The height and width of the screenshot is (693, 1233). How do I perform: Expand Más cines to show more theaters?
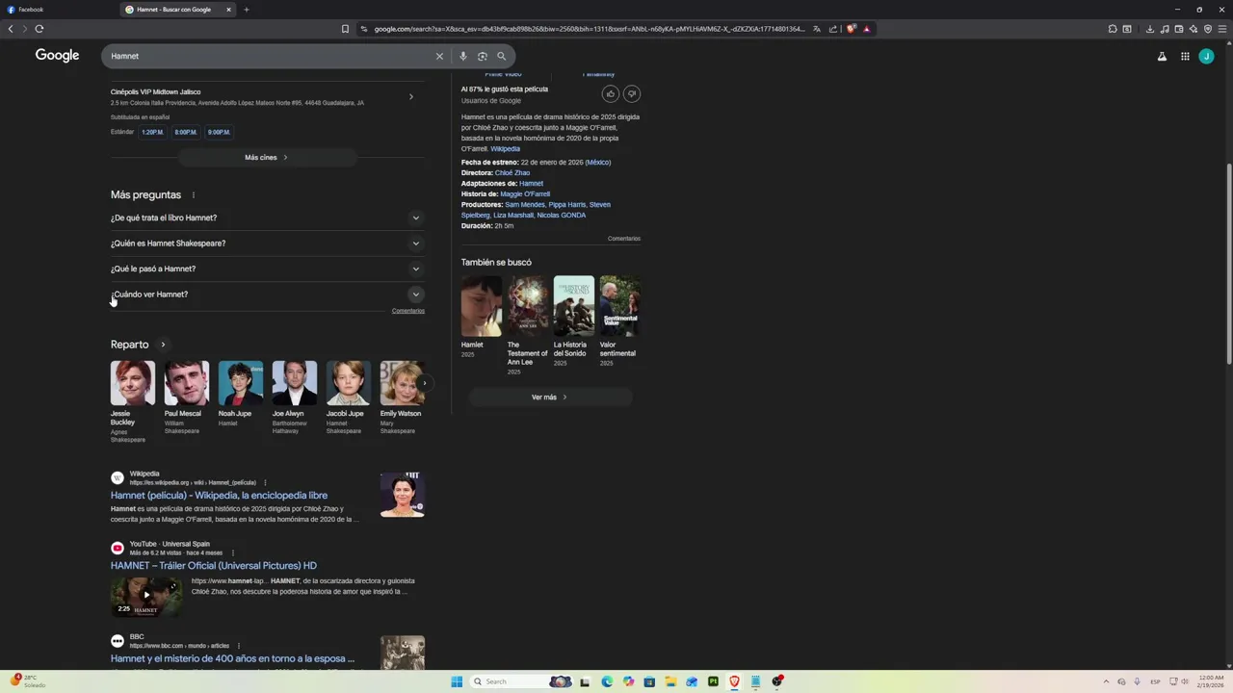[267, 157]
